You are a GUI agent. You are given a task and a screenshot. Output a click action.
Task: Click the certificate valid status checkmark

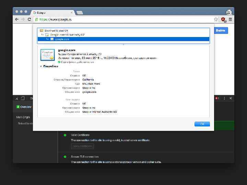pos(59,62)
